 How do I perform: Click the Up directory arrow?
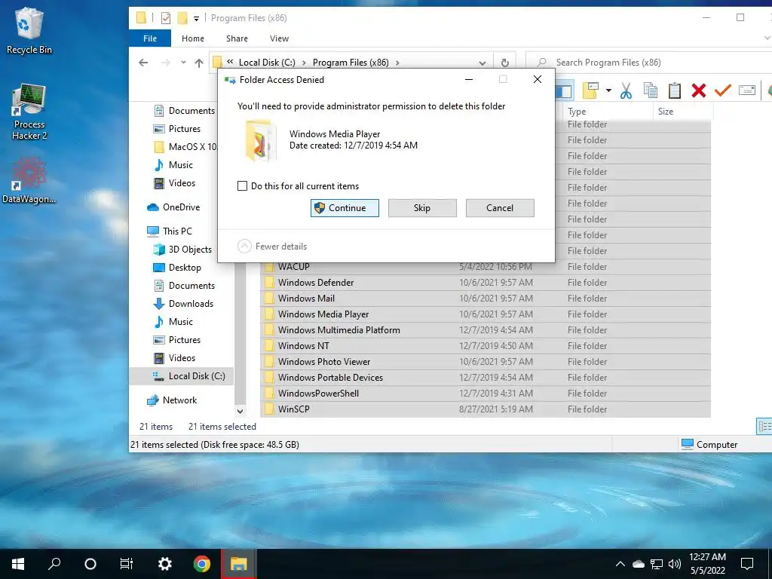(x=199, y=63)
